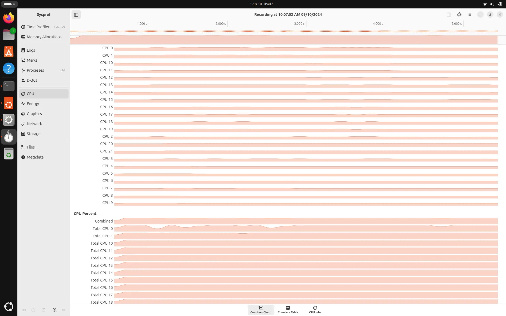Open Settings from the dock
The width and height of the screenshot is (506, 316).
click(9, 120)
